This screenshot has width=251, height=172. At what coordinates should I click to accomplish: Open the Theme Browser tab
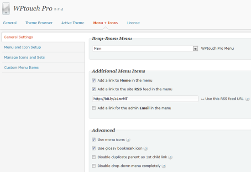pyautogui.click(x=39, y=23)
